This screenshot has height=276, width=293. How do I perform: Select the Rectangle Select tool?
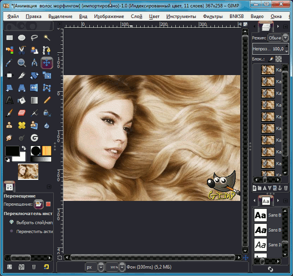pyautogui.click(x=9, y=38)
